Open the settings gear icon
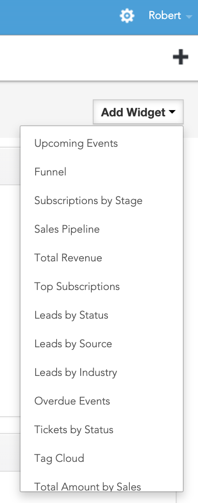198x503 pixels. click(x=127, y=16)
